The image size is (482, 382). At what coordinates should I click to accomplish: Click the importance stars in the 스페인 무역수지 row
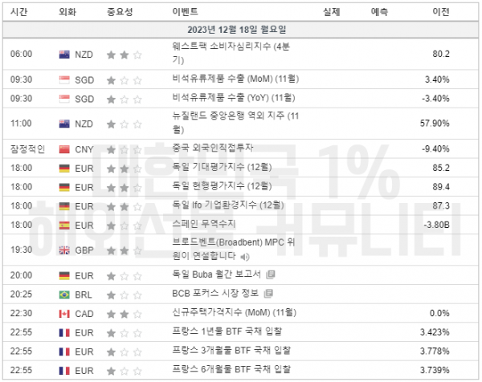[x=125, y=226]
